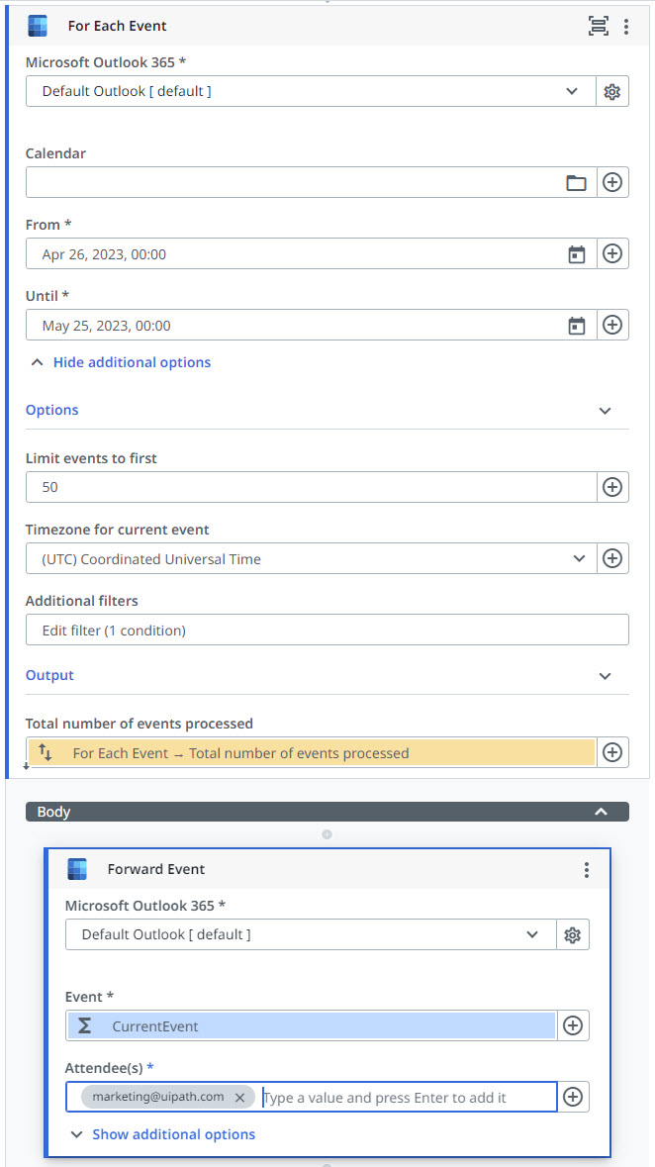This screenshot has height=1167, width=655.
Task: Click the plus button beside Limit events field
Action: [612, 488]
